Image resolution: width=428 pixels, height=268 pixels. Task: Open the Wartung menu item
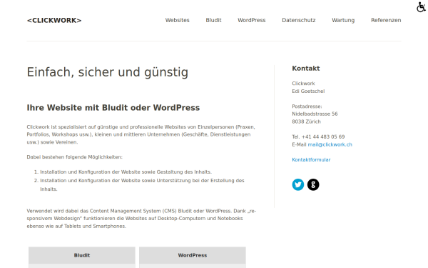click(343, 20)
